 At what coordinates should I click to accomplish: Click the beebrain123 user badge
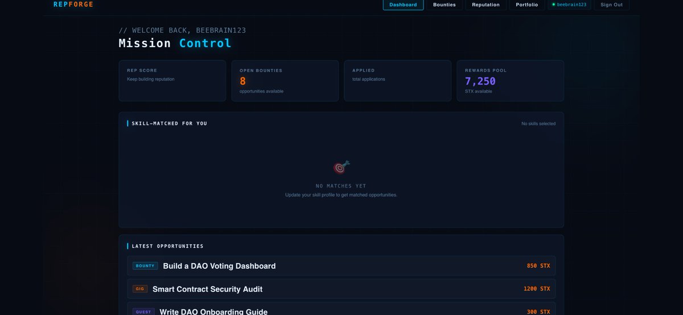(569, 5)
